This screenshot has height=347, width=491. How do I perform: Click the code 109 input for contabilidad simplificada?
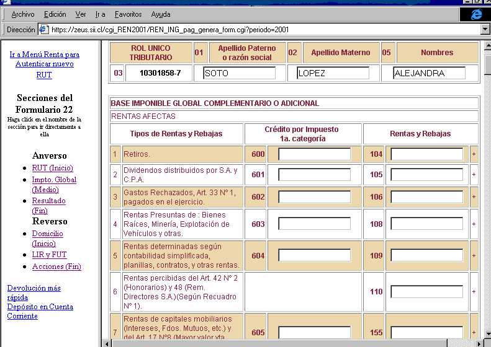(x=427, y=255)
